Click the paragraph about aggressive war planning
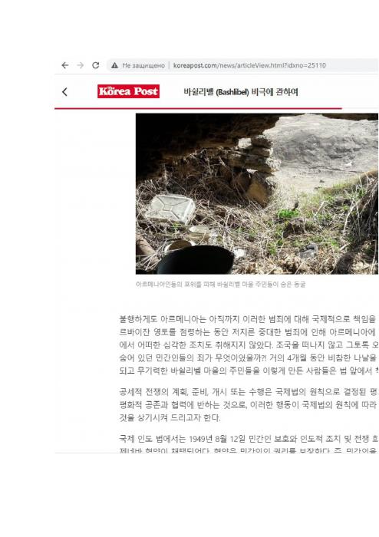Image resolution: width=379 pixels, height=537 pixels. (249, 405)
